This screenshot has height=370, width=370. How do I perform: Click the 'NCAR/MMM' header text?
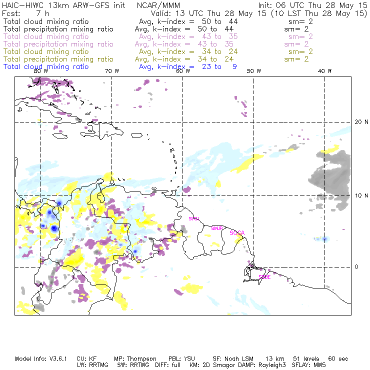pos(158,5)
